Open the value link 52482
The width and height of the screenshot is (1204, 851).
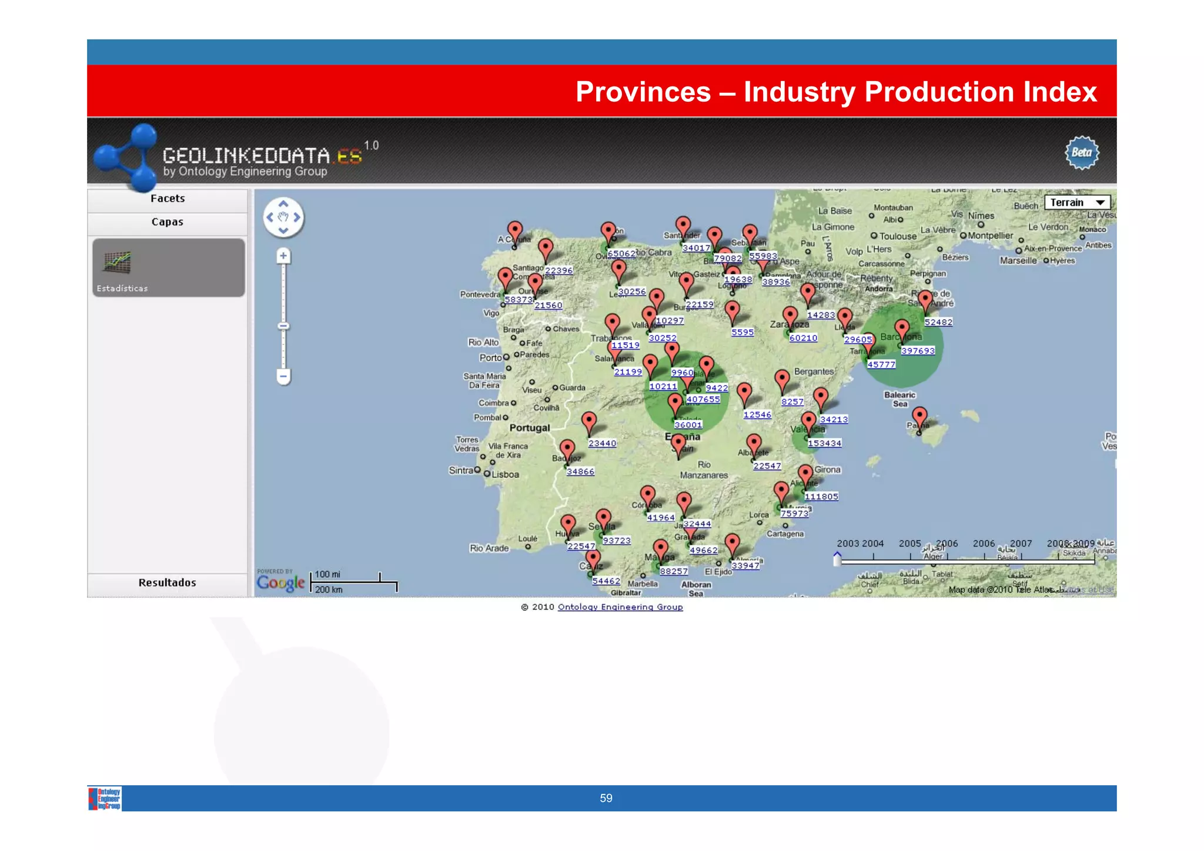coord(938,323)
